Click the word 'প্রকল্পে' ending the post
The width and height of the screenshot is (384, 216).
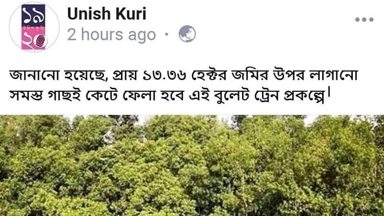coord(304,96)
